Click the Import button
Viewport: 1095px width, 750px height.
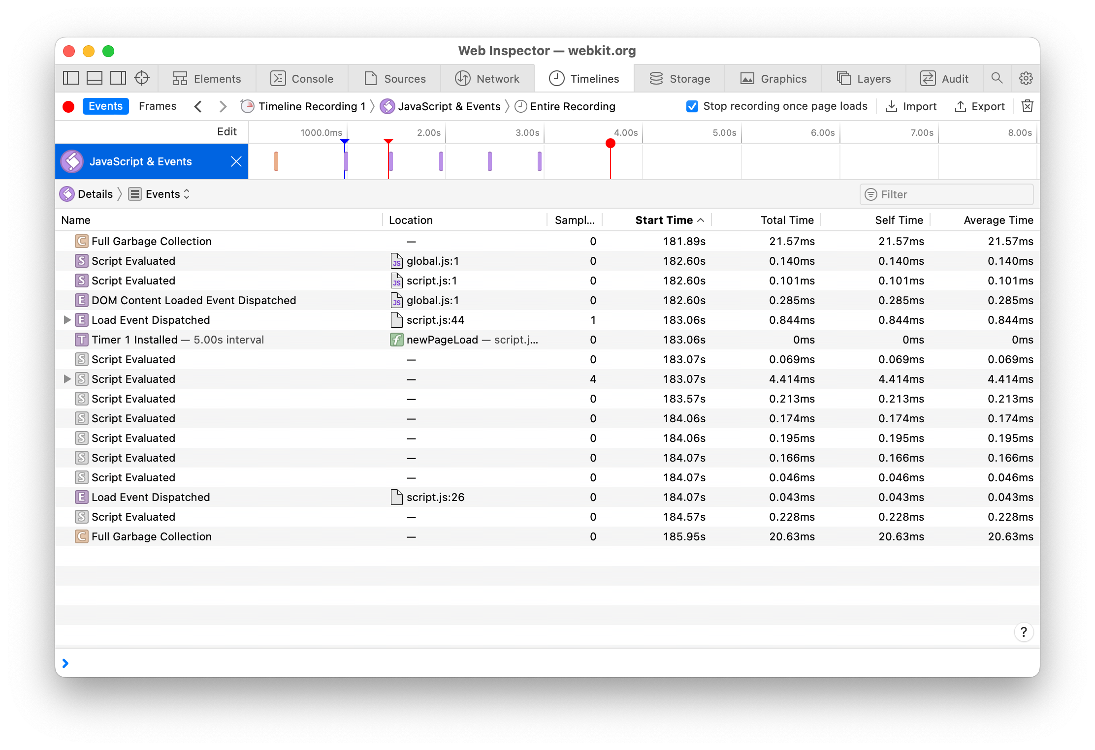(911, 106)
